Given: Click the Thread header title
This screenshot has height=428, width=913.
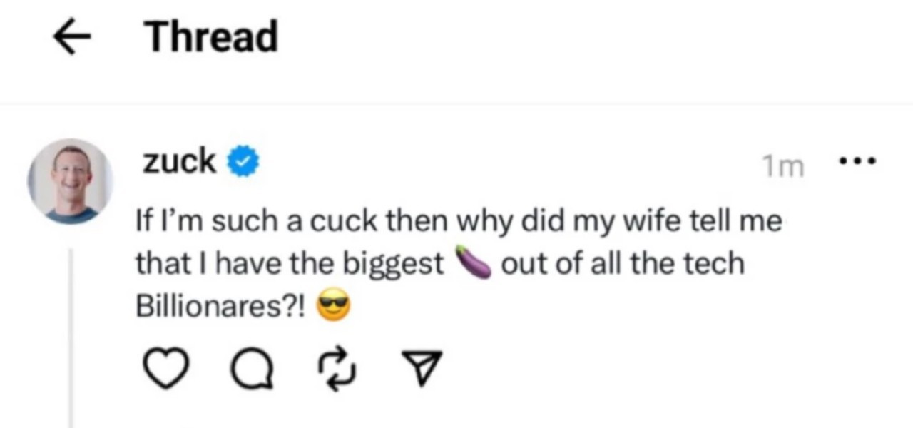Looking at the screenshot, I should [x=212, y=37].
